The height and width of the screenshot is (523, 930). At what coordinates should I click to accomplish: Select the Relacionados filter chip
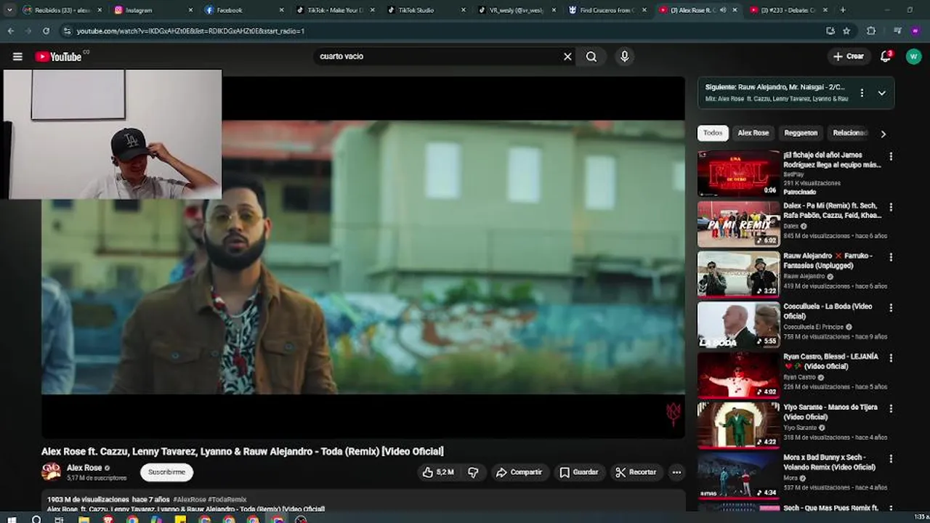850,133
